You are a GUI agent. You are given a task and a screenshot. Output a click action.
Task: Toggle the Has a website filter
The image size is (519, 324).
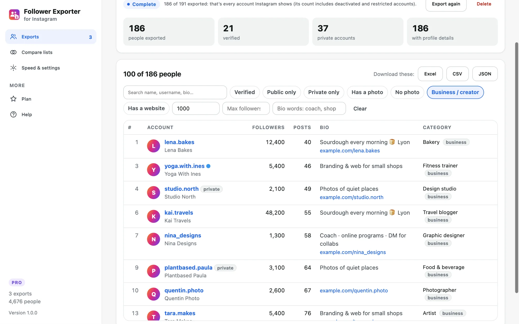click(146, 108)
